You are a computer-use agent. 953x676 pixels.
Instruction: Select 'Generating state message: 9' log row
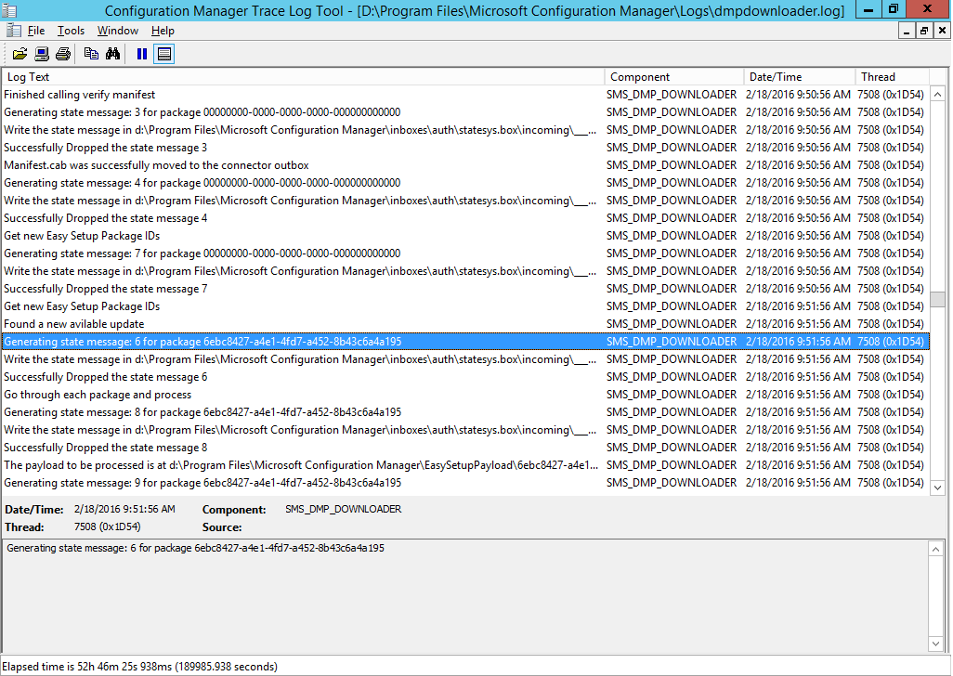pyautogui.click(x=465, y=482)
